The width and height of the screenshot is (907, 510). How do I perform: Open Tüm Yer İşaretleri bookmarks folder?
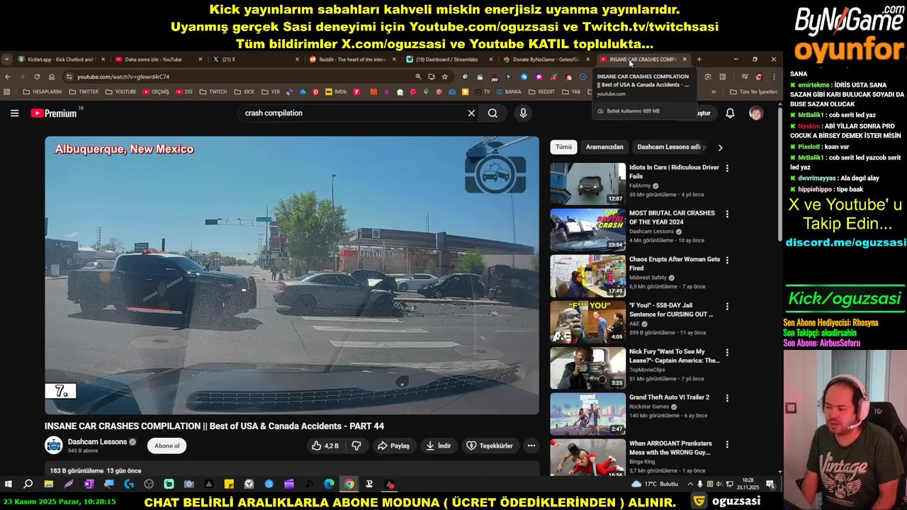pyautogui.click(x=753, y=91)
